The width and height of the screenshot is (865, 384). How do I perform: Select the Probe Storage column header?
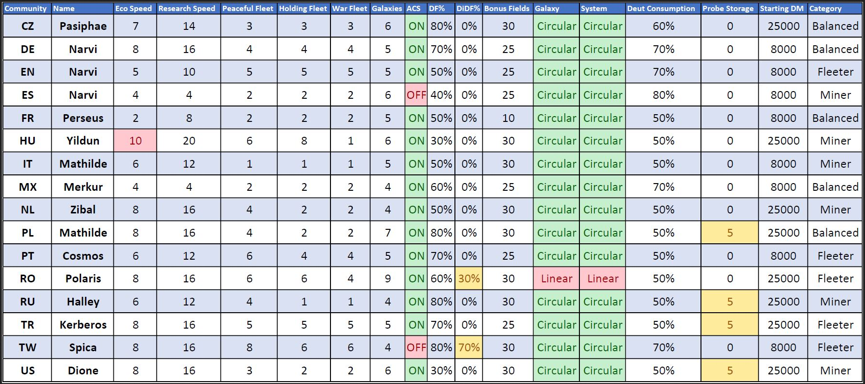(x=728, y=8)
